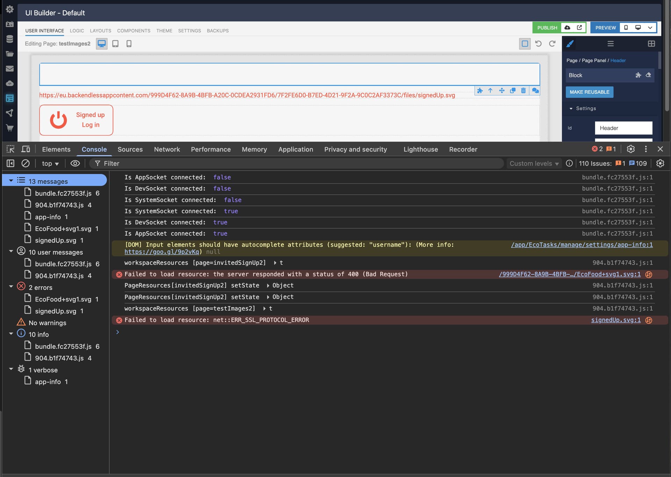Click the redo arrow in the editor toolbar
The height and width of the screenshot is (477, 671).
click(x=552, y=44)
